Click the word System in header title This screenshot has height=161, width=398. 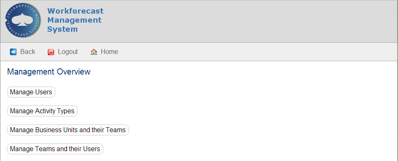(62, 29)
